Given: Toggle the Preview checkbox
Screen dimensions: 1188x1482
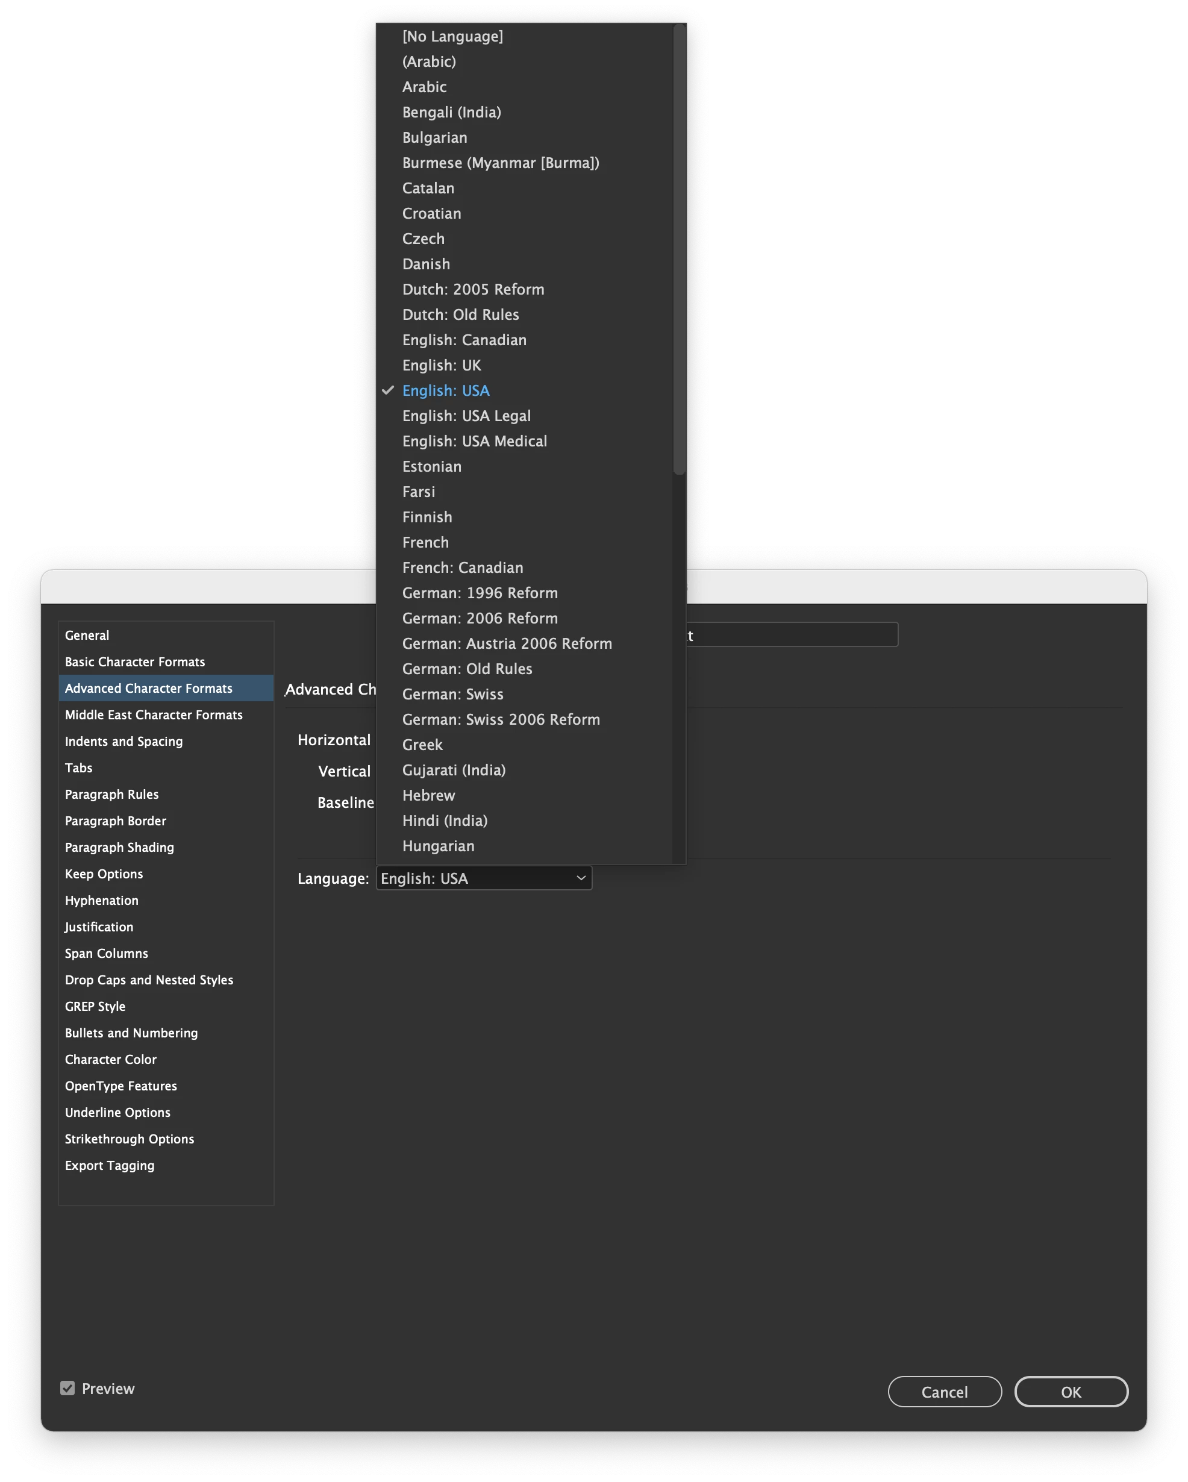Looking at the screenshot, I should click(x=67, y=1388).
